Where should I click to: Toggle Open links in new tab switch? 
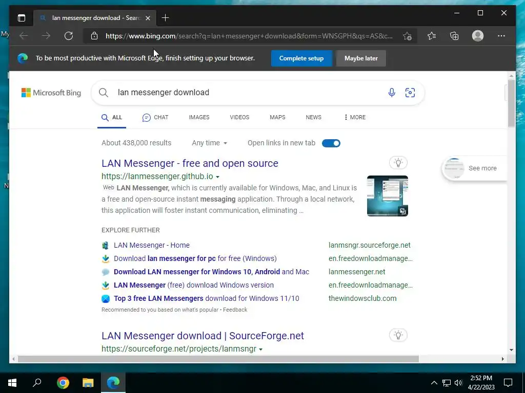click(x=331, y=143)
